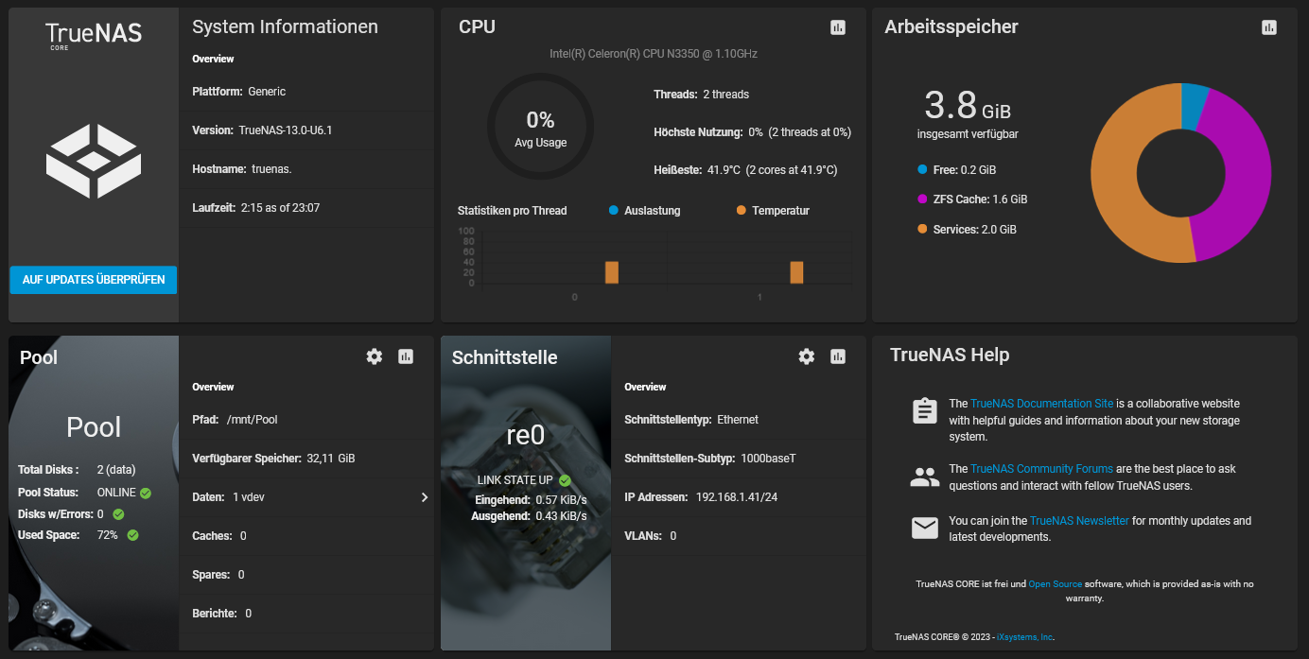Image resolution: width=1309 pixels, height=659 pixels.
Task: Click the thread 1 temperature bar
Action: 796,272
